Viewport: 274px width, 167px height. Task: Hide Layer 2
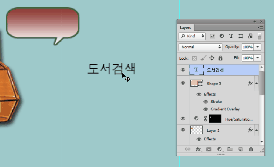[x=183, y=130]
